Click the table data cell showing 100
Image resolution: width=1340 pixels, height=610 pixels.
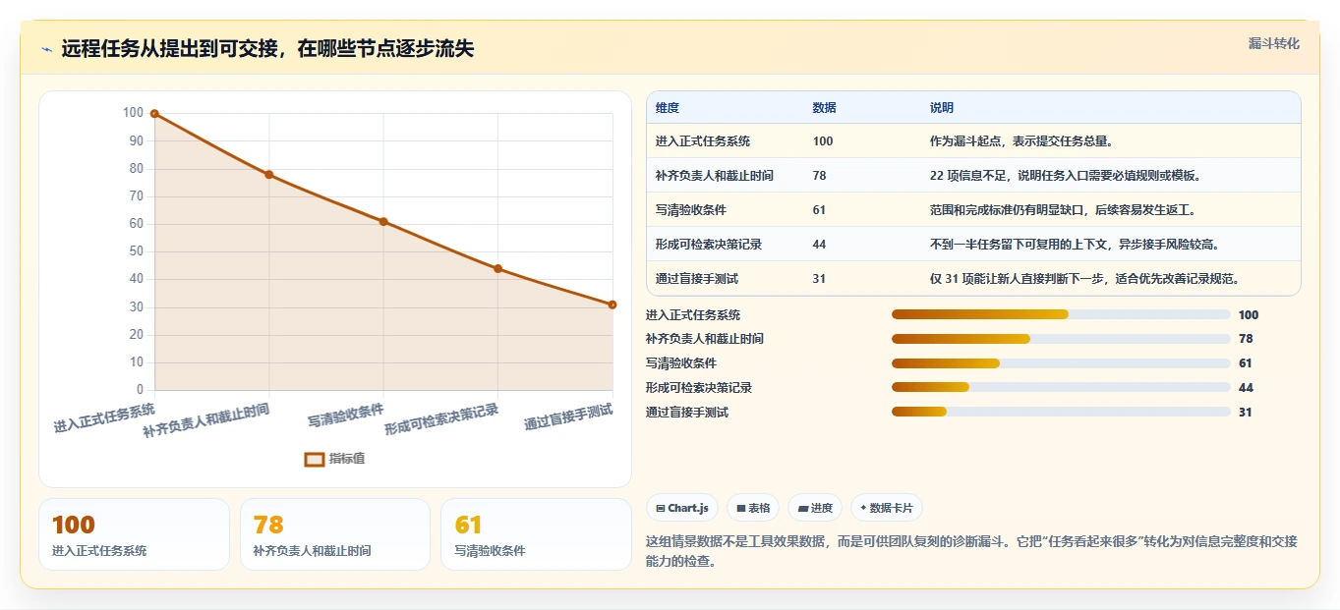(823, 141)
